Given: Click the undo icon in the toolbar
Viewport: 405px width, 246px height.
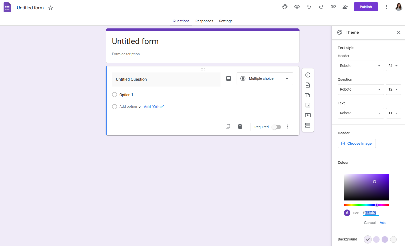Looking at the screenshot, I should tap(309, 7).
